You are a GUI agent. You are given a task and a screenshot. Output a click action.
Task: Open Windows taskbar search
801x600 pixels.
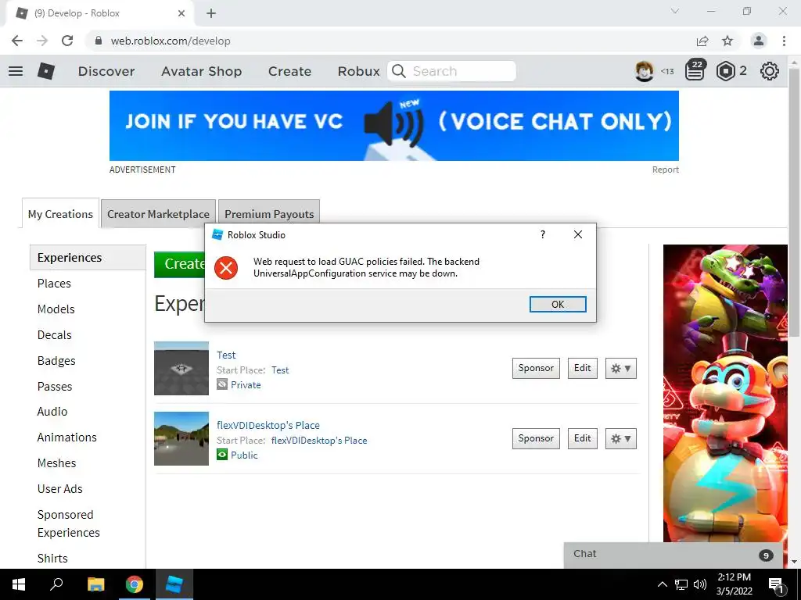tap(56, 584)
